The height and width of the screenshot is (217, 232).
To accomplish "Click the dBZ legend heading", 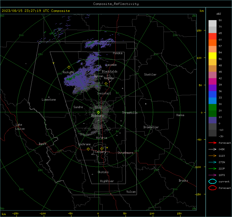I will click(x=219, y=14).
